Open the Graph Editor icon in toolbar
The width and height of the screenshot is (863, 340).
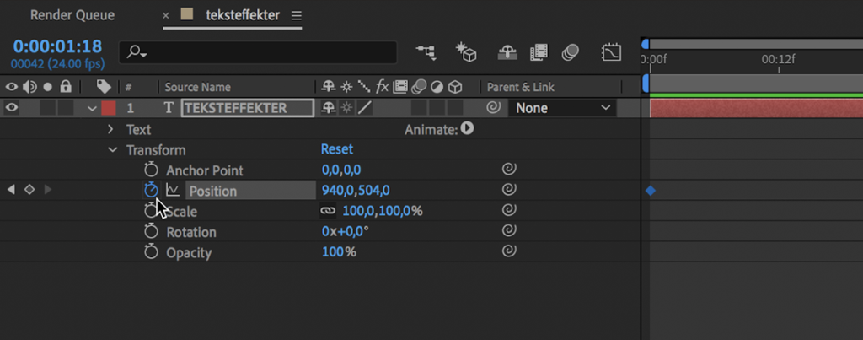click(612, 53)
